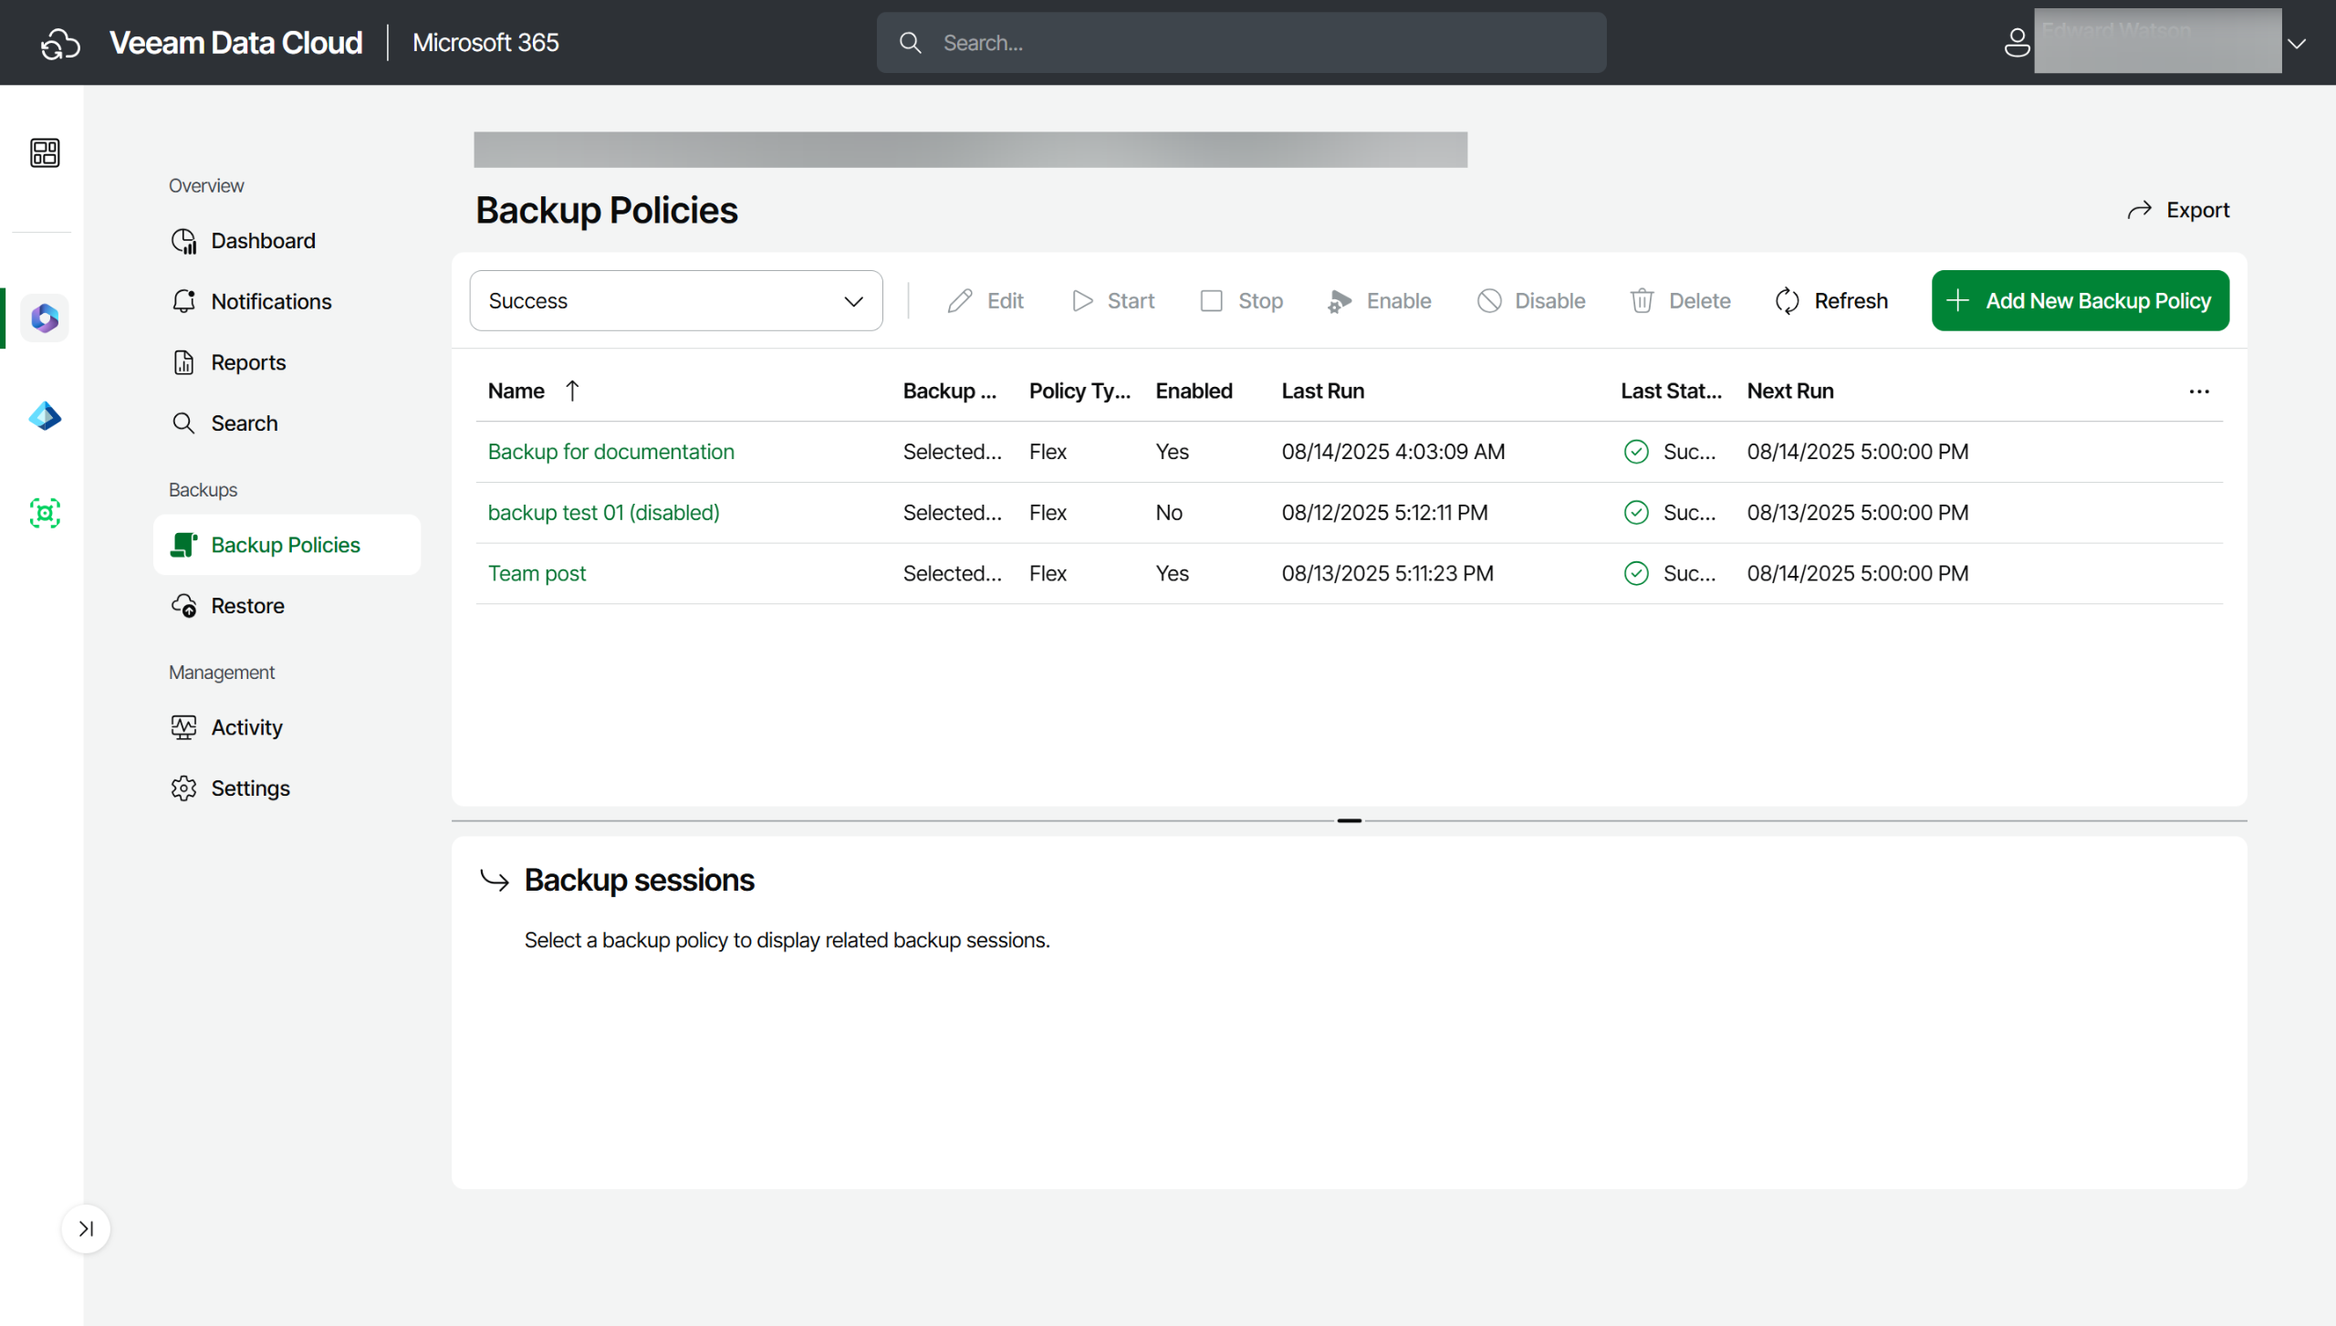2336x1326 pixels.
Task: Click the Veeam Data Cloud logo icon
Action: pyautogui.click(x=60, y=43)
